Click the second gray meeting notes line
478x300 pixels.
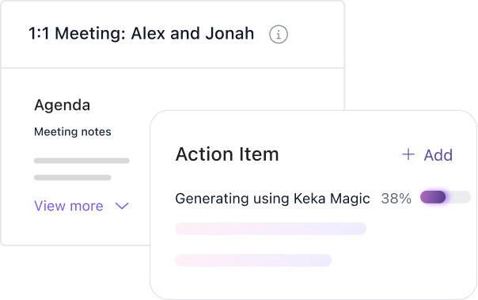point(73,177)
